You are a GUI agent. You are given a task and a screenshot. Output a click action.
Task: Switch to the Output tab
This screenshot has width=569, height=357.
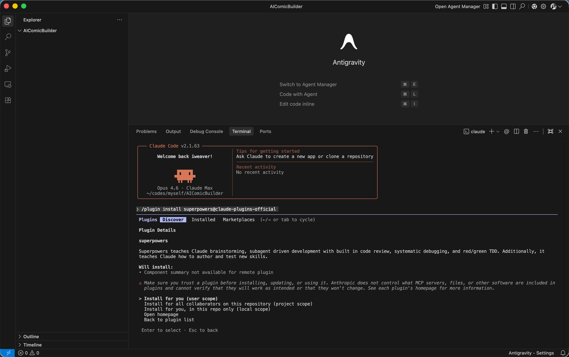[x=173, y=132]
